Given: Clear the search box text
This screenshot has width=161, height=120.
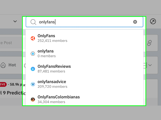Looking at the screenshot, I should coord(135,22).
